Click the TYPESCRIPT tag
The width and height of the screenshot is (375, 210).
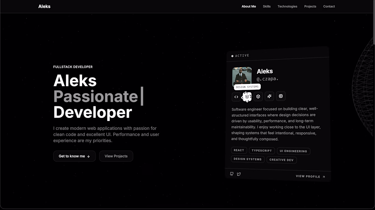coord(261,151)
